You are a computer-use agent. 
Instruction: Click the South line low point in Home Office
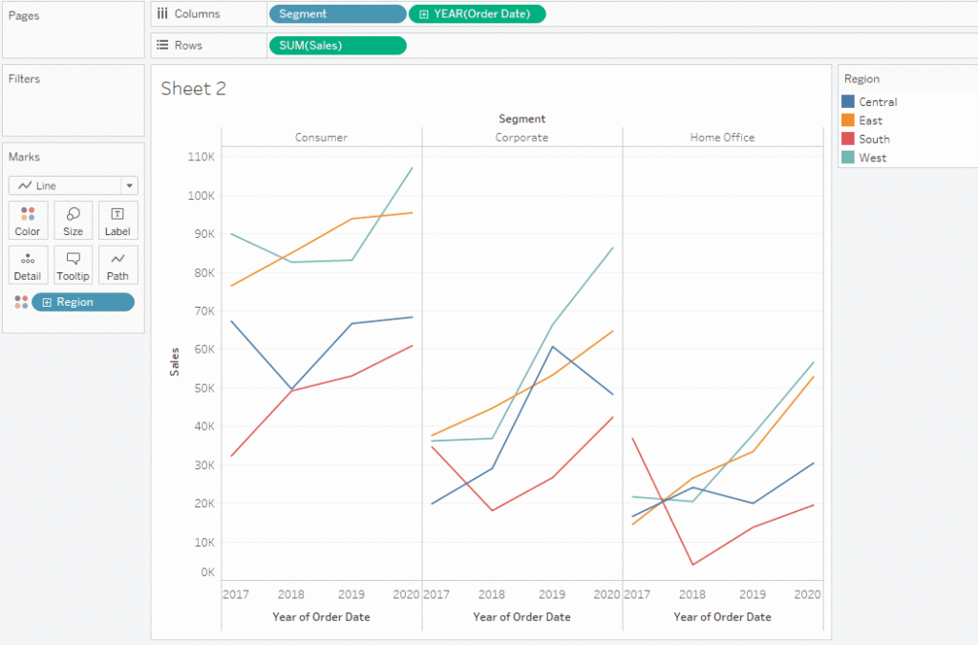pyautogui.click(x=692, y=565)
